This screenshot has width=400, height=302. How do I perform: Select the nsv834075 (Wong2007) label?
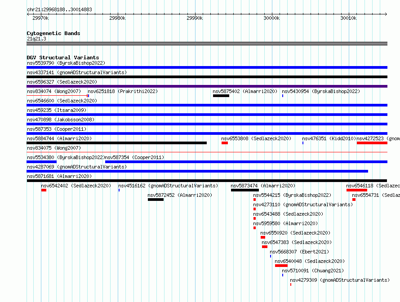54,148
